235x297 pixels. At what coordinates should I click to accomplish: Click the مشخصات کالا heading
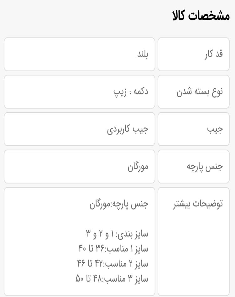pyautogui.click(x=201, y=16)
